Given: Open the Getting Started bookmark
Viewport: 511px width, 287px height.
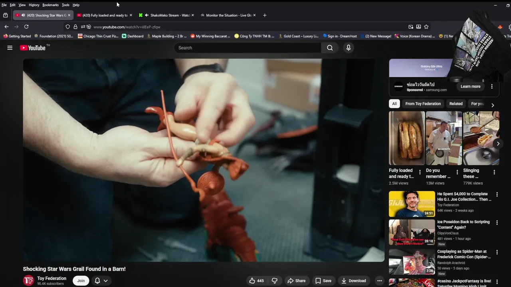Looking at the screenshot, I should coord(17,36).
